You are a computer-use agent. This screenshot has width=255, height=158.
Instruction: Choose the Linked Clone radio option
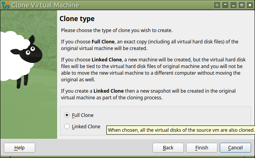click(x=67, y=126)
